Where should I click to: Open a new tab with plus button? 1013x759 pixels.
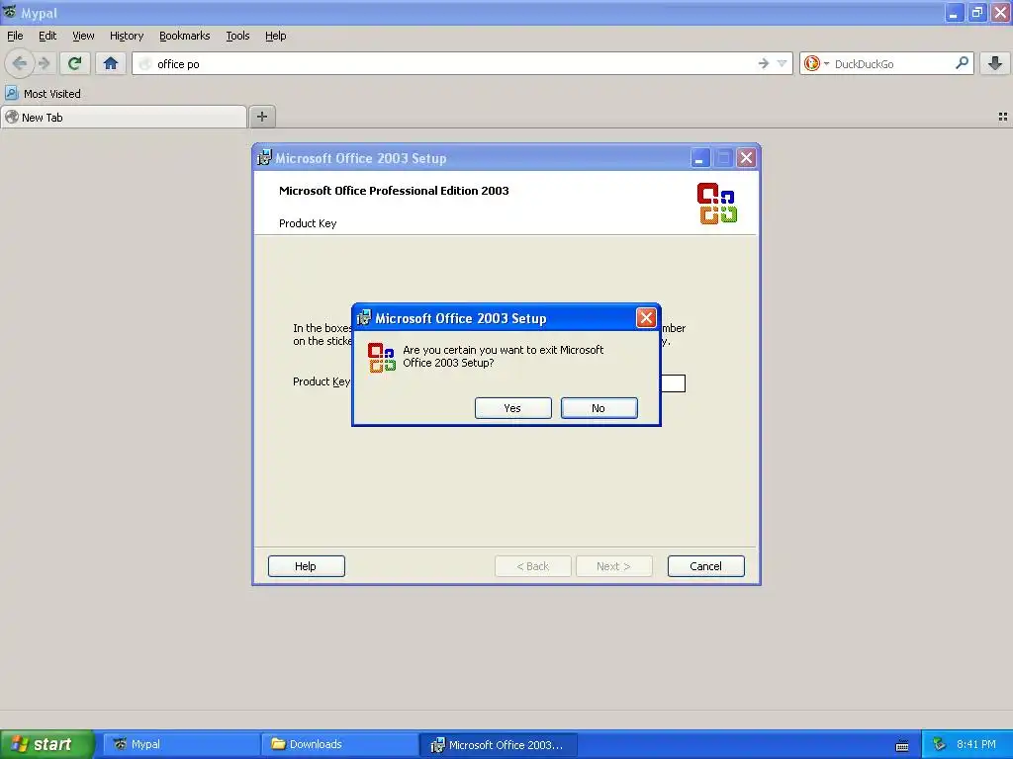pyautogui.click(x=261, y=117)
